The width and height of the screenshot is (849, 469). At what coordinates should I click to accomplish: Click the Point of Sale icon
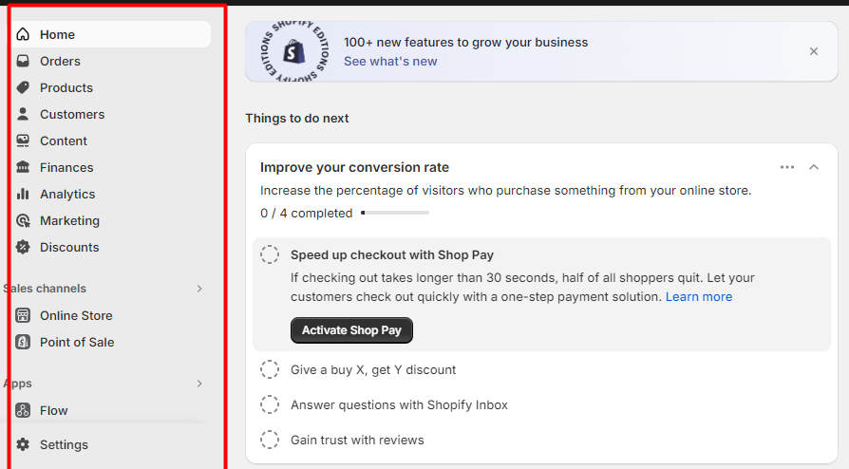[23, 342]
